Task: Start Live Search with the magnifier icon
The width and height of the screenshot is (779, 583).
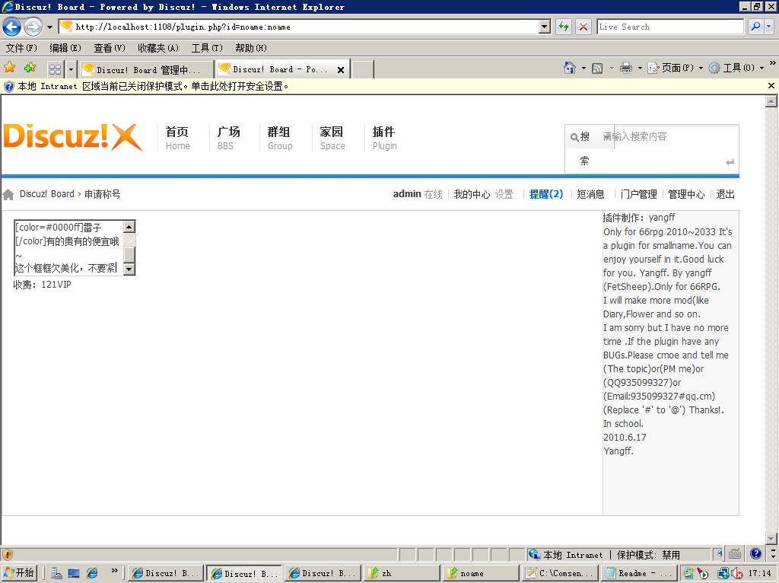Action: coord(755,27)
